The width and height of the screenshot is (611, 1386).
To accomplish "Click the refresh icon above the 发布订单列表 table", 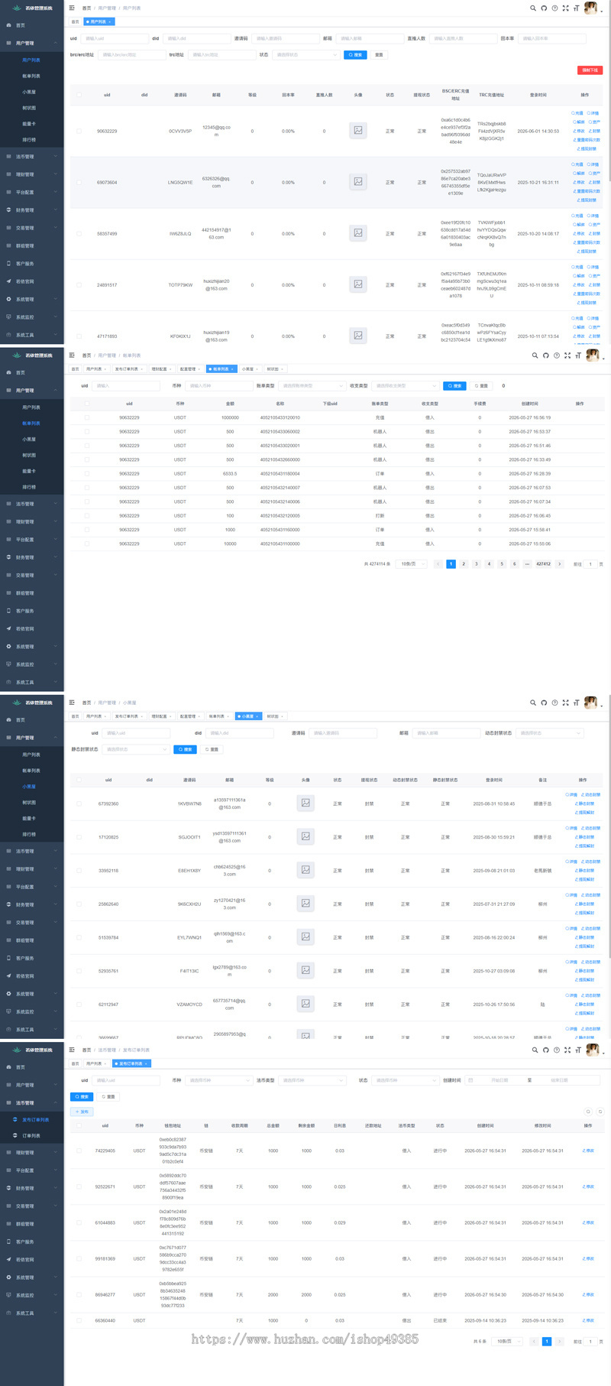I will (600, 1112).
